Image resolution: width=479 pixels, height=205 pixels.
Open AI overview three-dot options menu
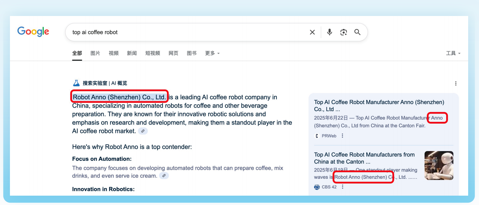coord(456,84)
